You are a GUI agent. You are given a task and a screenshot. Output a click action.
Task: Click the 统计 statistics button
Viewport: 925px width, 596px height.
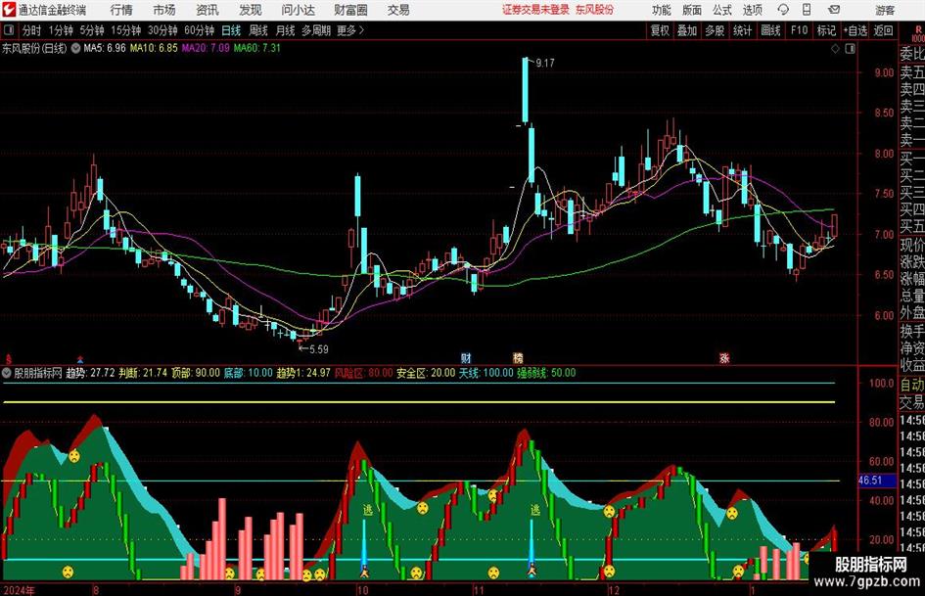click(x=742, y=30)
